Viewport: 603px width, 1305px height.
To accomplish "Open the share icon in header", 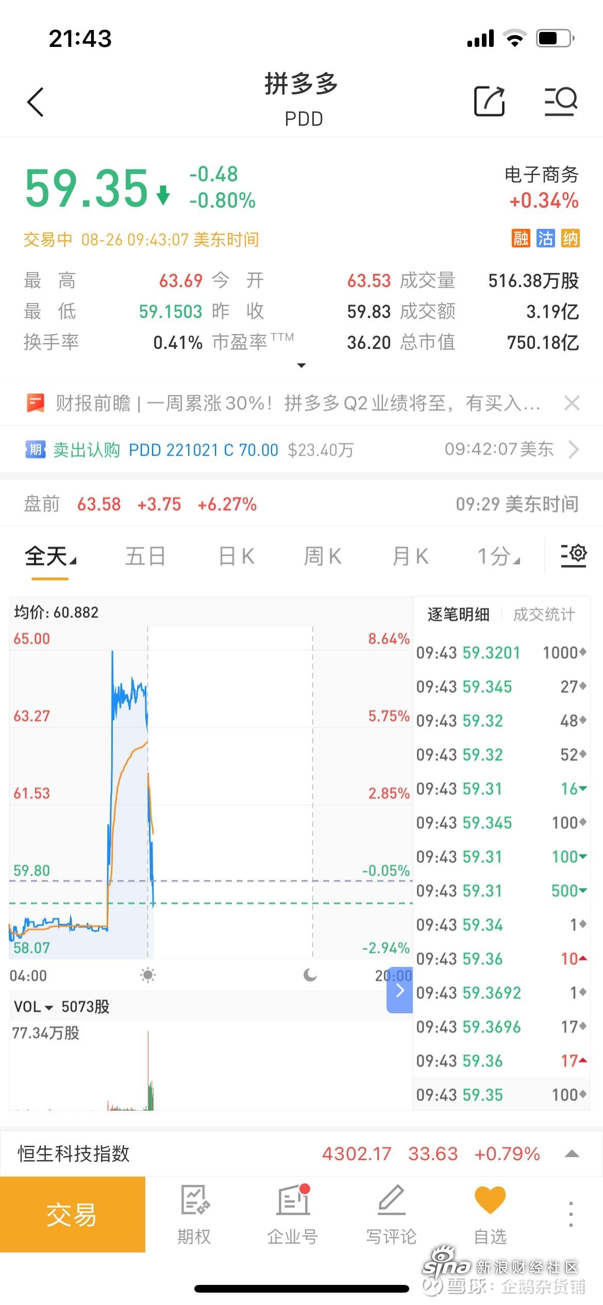I will pos(489,101).
